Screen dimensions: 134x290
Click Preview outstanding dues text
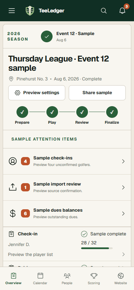[56, 217]
